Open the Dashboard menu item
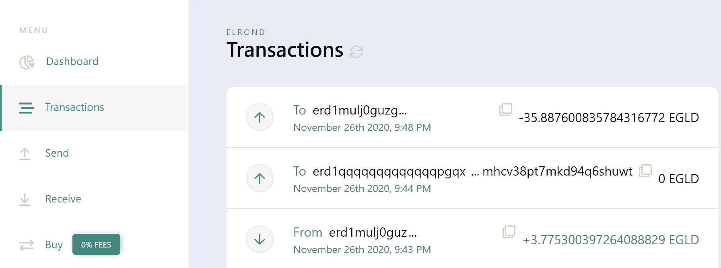Viewport: 721px width, 268px height. tap(72, 61)
